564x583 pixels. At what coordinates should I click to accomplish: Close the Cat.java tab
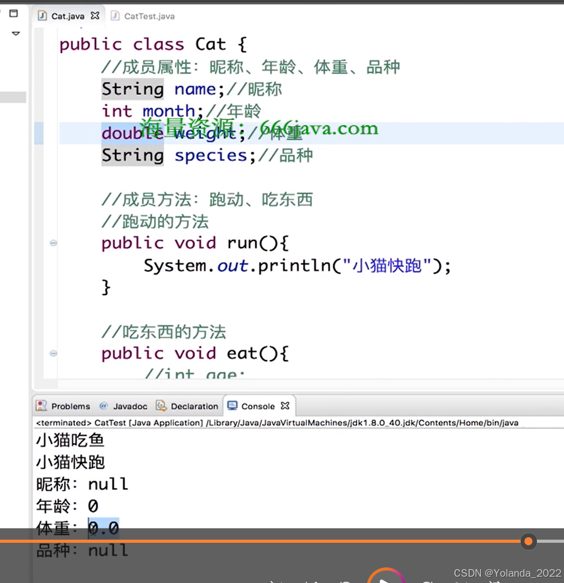[x=95, y=16]
